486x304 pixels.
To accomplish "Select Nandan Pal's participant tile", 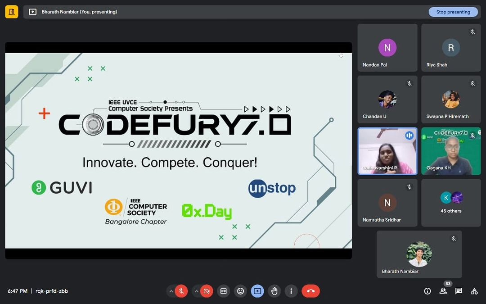I will [x=387, y=48].
